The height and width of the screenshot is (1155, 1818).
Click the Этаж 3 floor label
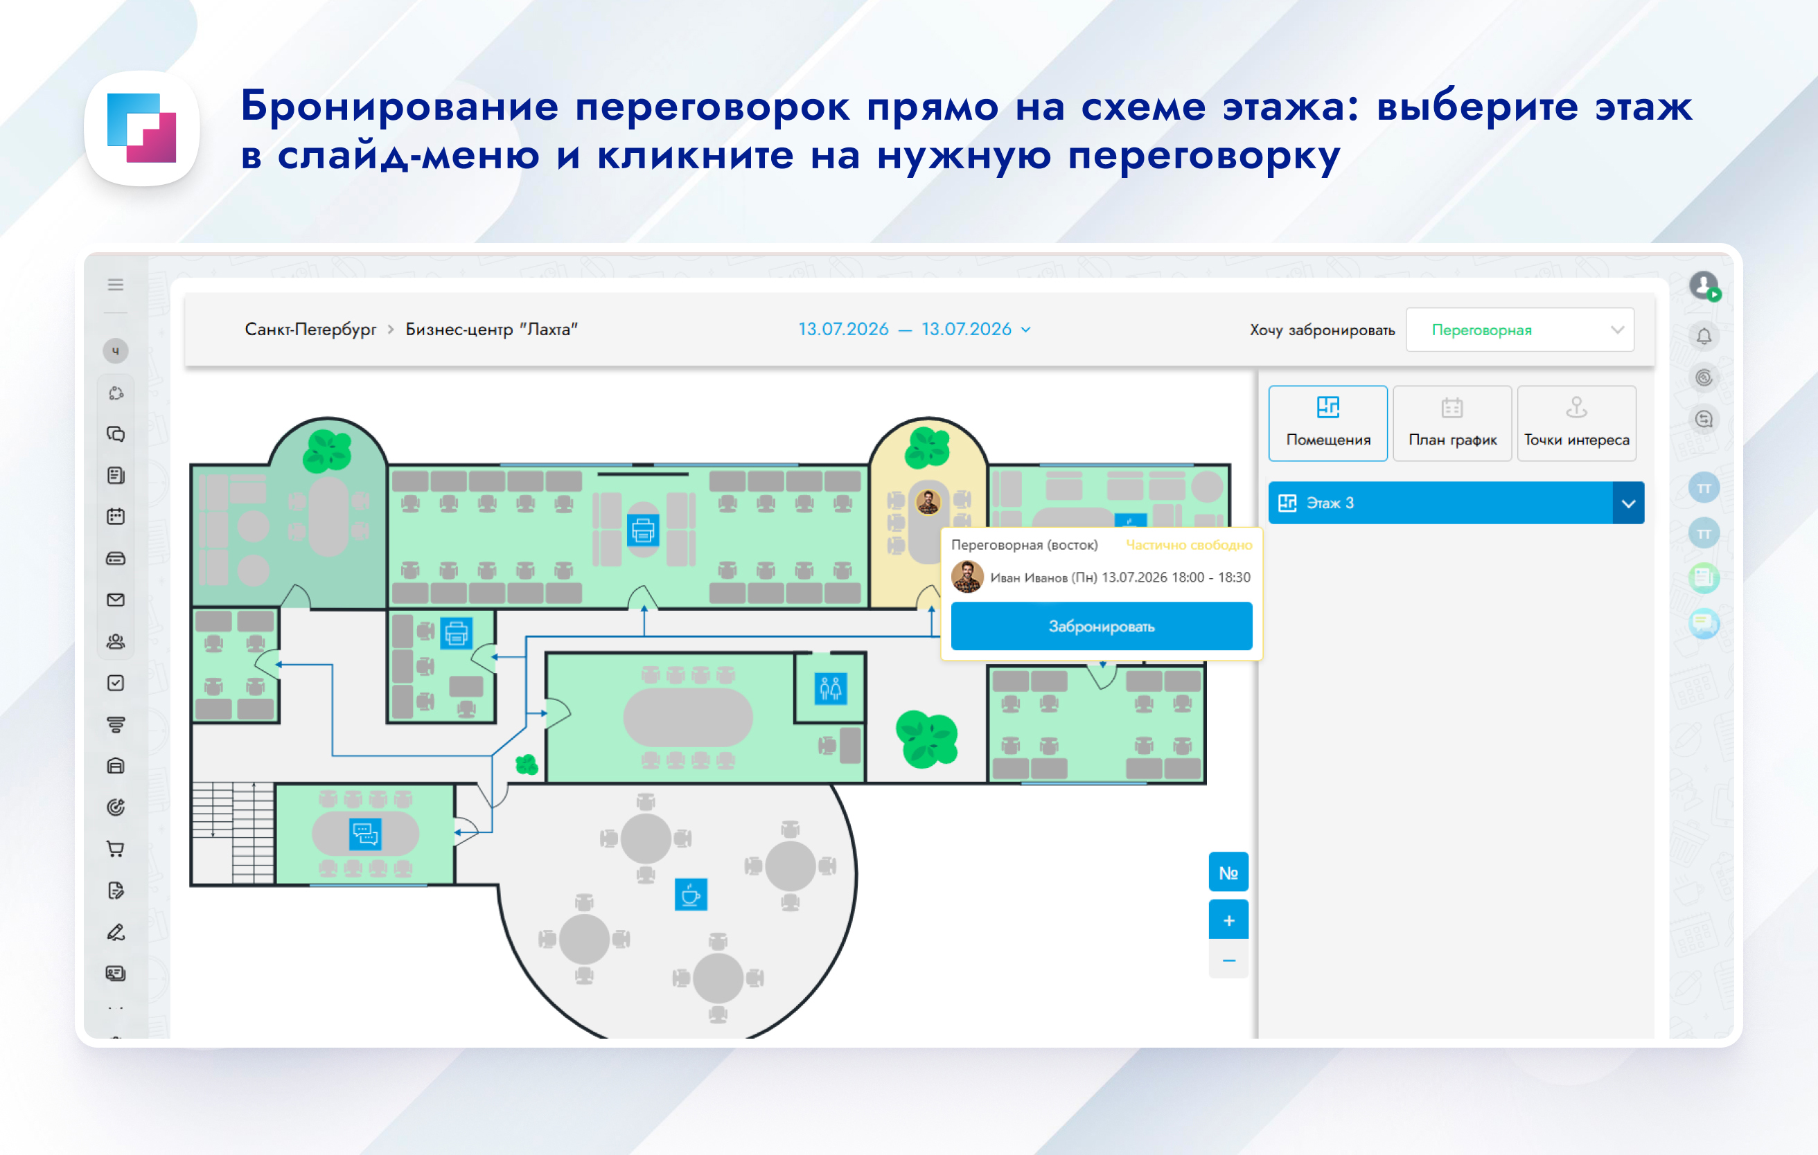[x=1330, y=503]
